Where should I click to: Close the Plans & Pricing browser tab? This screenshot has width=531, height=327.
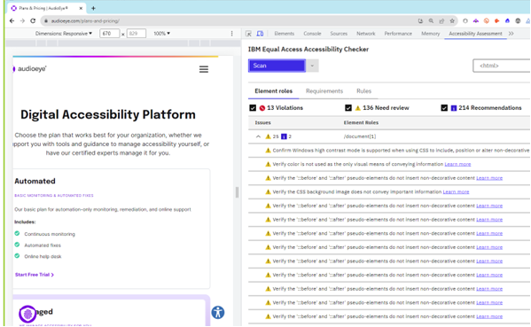(x=81, y=8)
